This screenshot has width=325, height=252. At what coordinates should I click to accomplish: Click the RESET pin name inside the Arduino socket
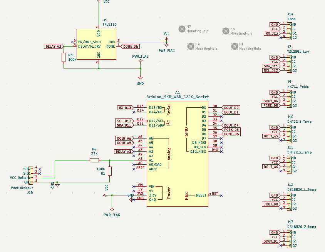click(201, 195)
